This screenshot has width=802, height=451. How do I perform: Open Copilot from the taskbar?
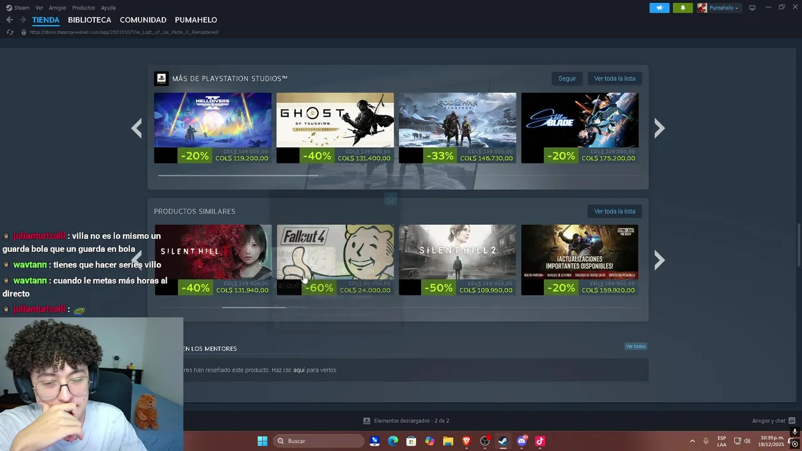click(429, 441)
